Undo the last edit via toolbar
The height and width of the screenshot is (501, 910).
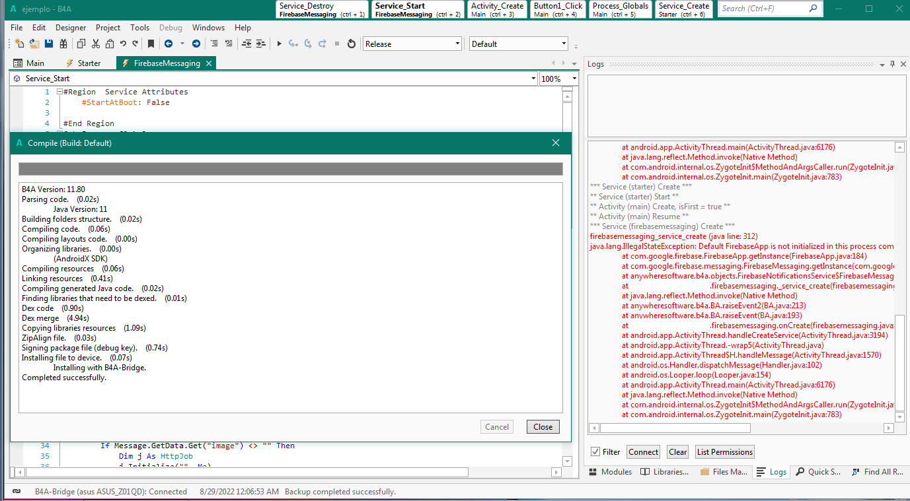tap(123, 44)
